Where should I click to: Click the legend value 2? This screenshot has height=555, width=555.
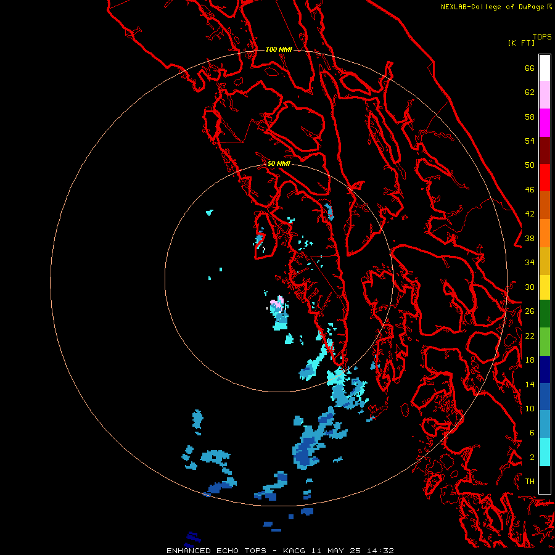coord(532,458)
